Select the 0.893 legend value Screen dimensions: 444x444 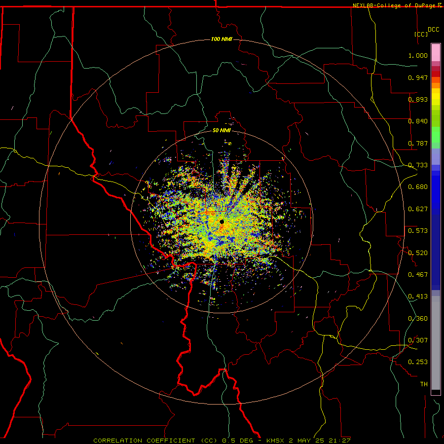pyautogui.click(x=418, y=99)
